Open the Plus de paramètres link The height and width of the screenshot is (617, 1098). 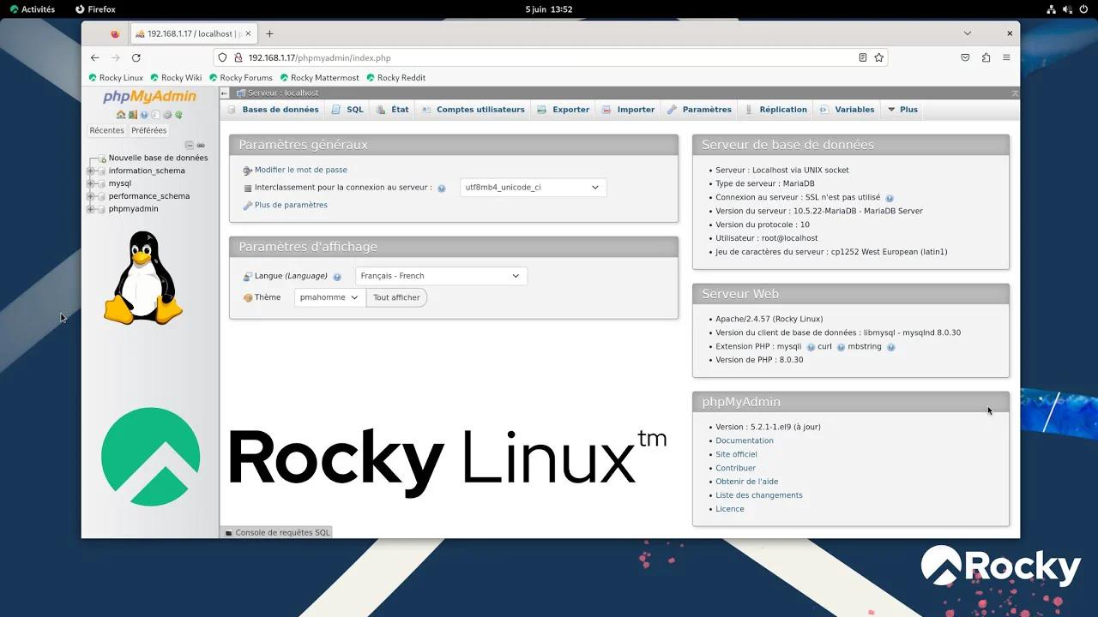click(x=290, y=205)
